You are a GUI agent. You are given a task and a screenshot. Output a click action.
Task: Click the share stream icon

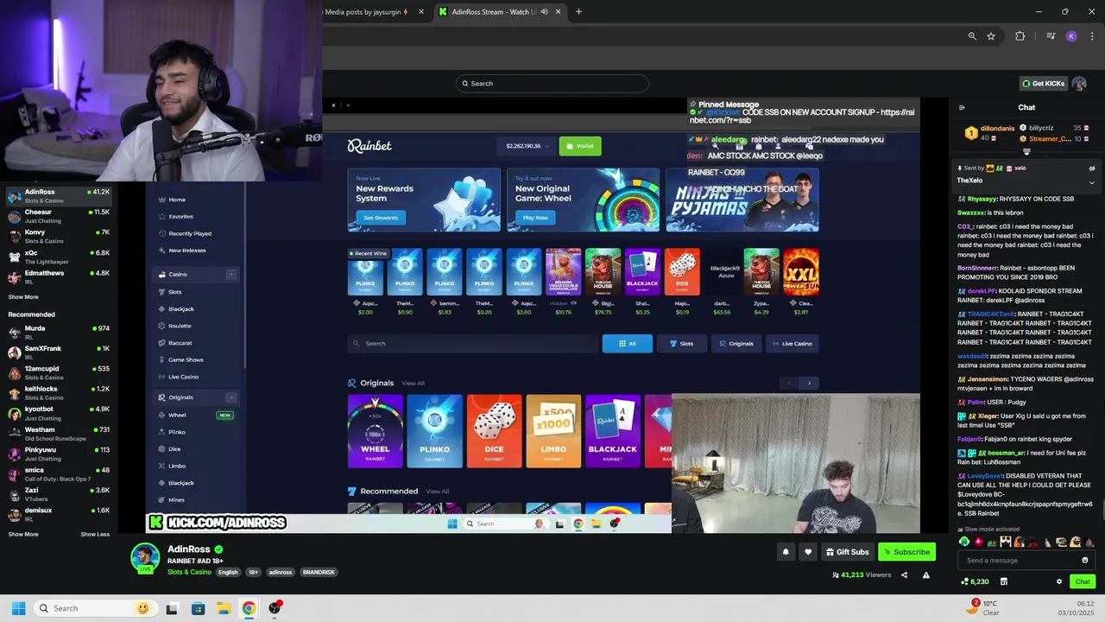click(x=904, y=575)
